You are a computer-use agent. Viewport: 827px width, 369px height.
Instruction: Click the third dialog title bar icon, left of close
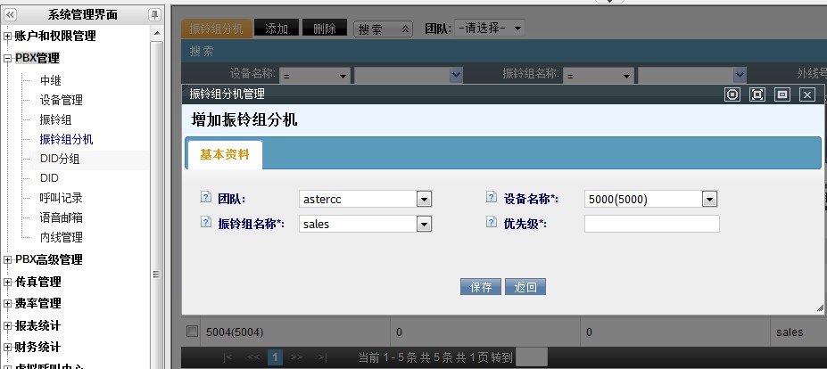(782, 94)
